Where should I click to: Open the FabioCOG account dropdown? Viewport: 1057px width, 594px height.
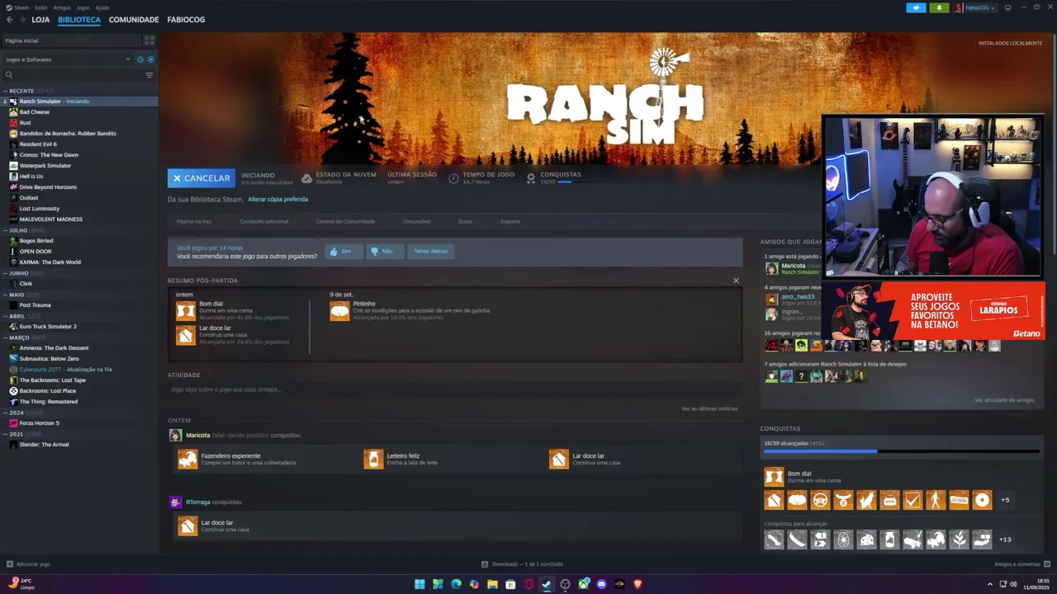(x=975, y=7)
